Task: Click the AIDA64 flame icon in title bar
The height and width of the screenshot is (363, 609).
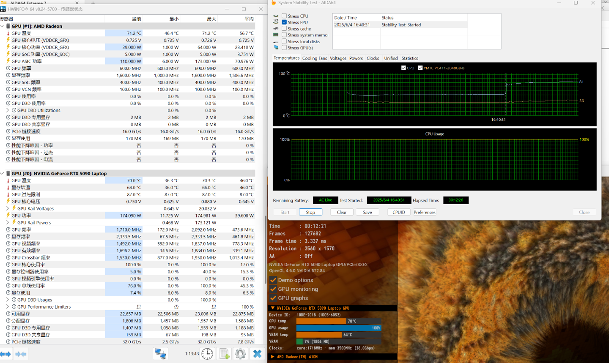Action: tap(274, 3)
